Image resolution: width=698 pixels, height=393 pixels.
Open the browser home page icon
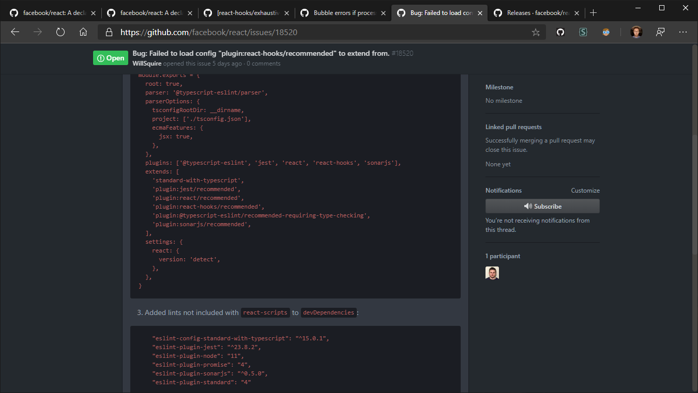[x=83, y=32]
